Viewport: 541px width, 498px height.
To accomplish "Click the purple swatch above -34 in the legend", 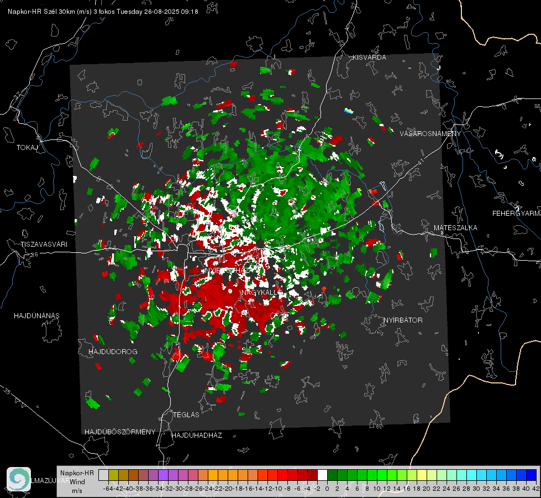I will pyautogui.click(x=163, y=475).
